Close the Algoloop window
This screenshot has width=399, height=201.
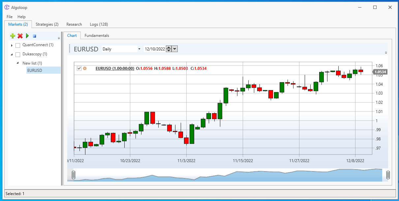[390, 7]
